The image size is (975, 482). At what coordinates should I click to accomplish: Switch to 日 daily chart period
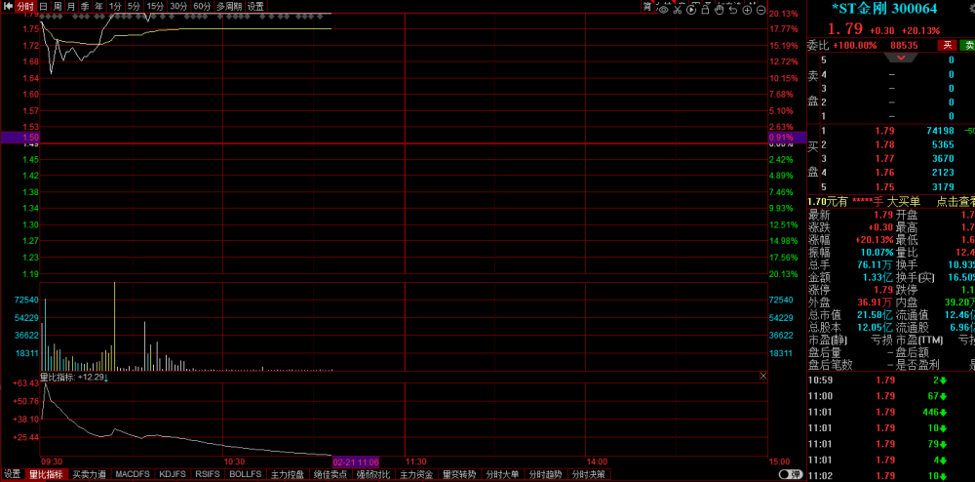pyautogui.click(x=43, y=6)
